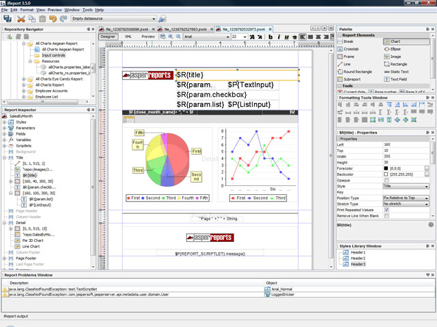Click the iReport output bar
Screen dimensions: 437x327
tap(16, 316)
